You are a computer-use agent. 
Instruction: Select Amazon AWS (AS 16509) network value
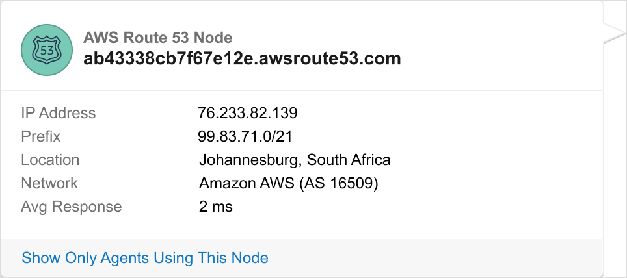[x=289, y=183]
